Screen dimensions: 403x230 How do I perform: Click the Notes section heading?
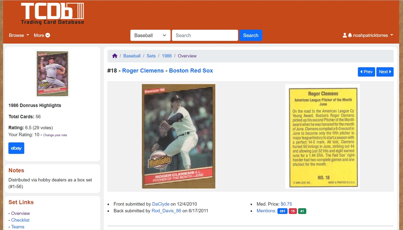16,170
